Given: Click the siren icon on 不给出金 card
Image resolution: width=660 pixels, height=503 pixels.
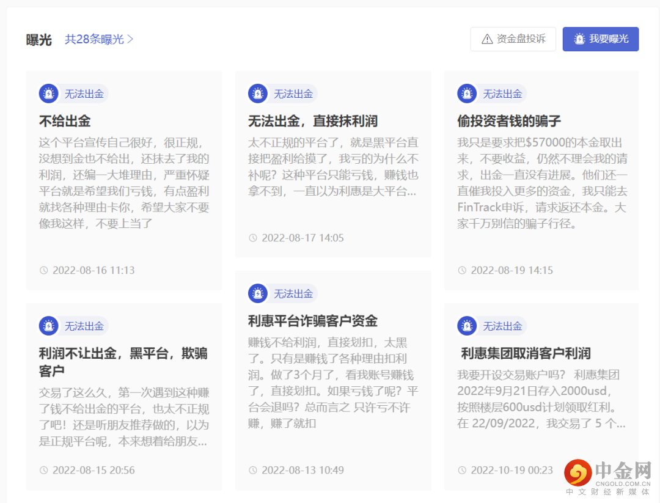Looking at the screenshot, I should click(49, 94).
